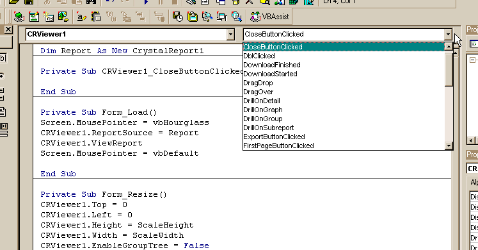This screenshot has height=250, width=478.
Task: Click the sparkle form wizard icon
Action: [x=49, y=17]
